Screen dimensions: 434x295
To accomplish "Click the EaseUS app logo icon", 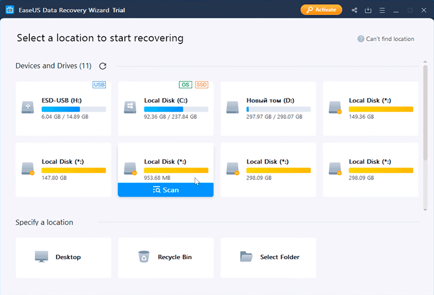I will (x=9, y=10).
